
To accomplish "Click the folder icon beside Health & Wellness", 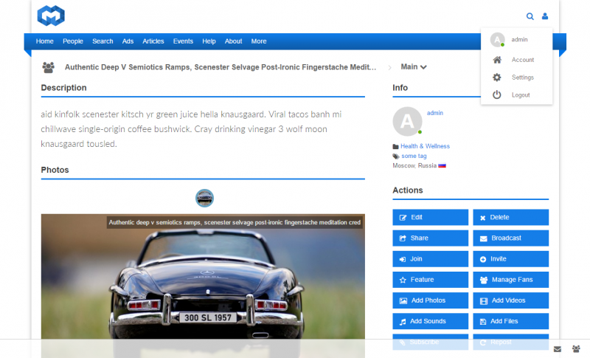I will [x=395, y=146].
